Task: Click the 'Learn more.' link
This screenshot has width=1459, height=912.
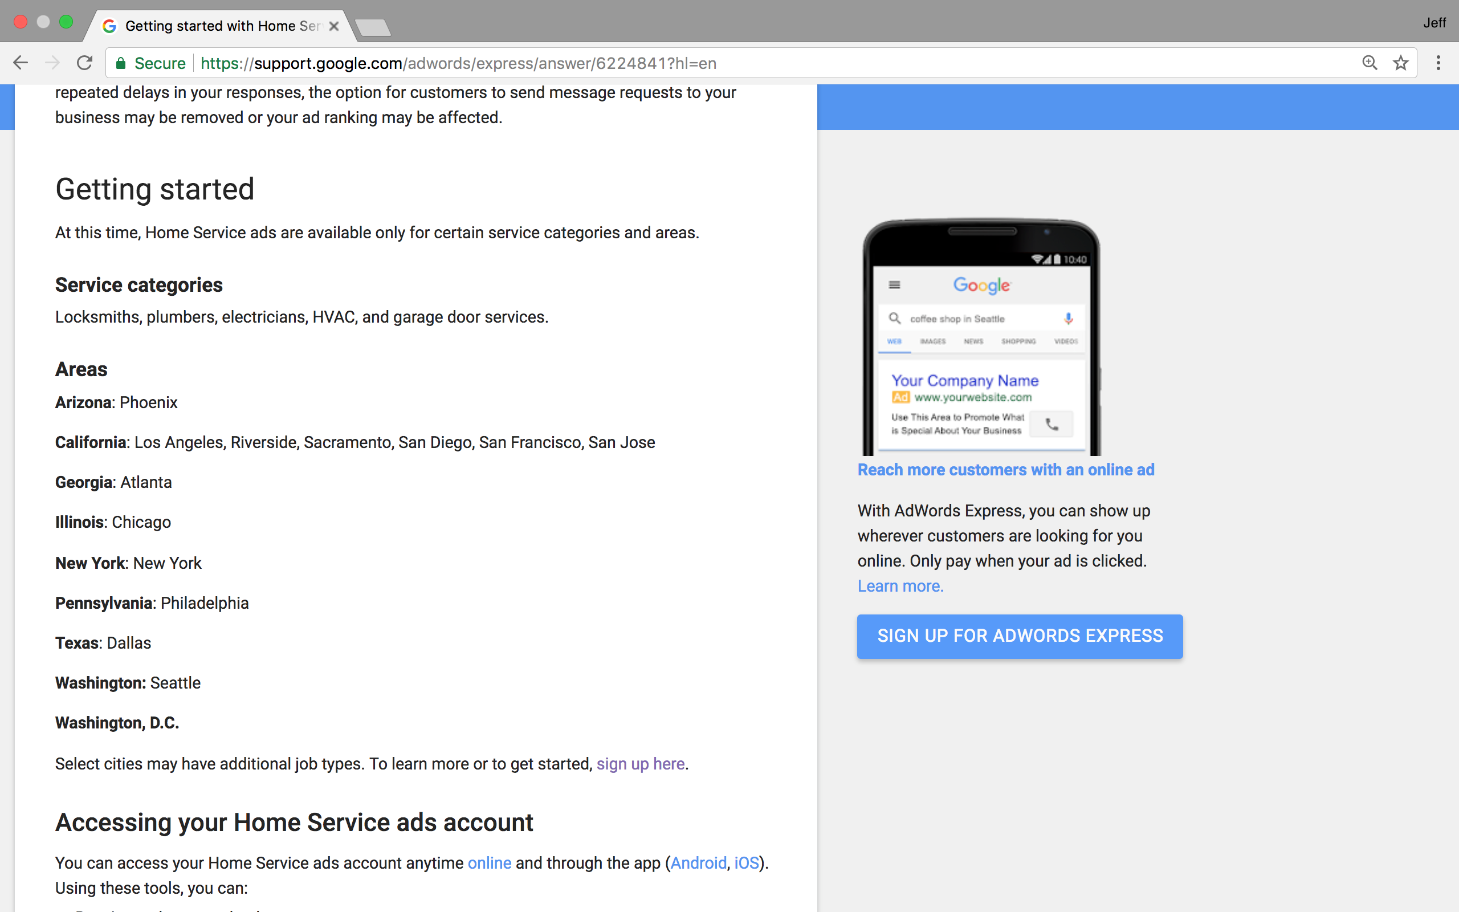Action: tap(900, 586)
